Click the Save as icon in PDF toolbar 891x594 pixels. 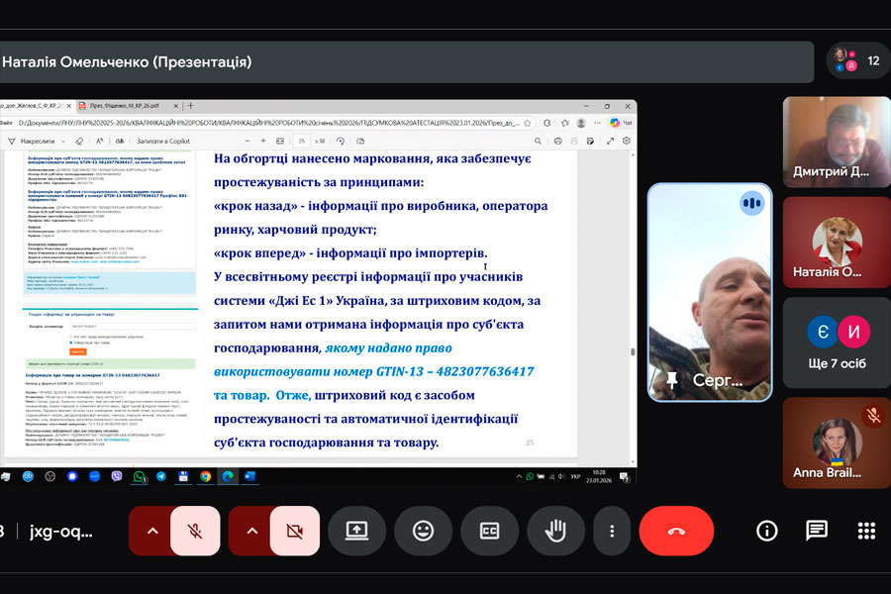point(590,141)
